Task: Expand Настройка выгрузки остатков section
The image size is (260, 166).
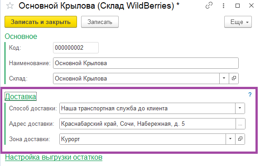Action: point(54,157)
